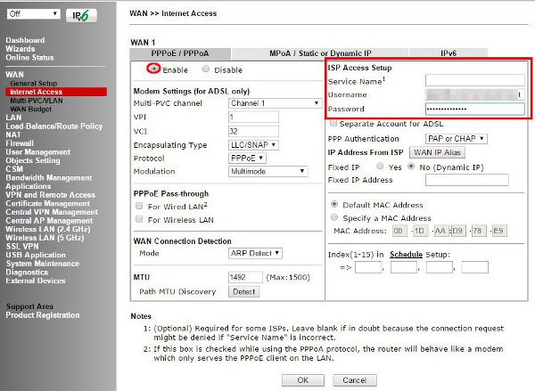Open System Maintenance menu
Image resolution: width=535 pixels, height=391 pixels.
coord(43,264)
